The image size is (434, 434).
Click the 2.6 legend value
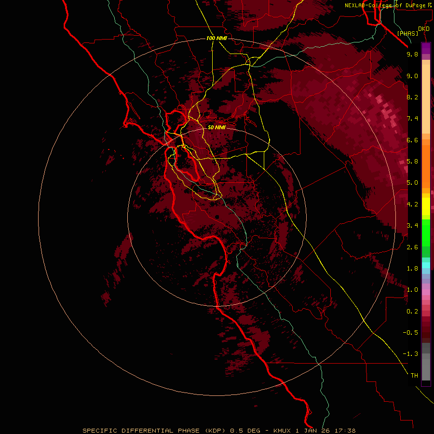(412, 247)
